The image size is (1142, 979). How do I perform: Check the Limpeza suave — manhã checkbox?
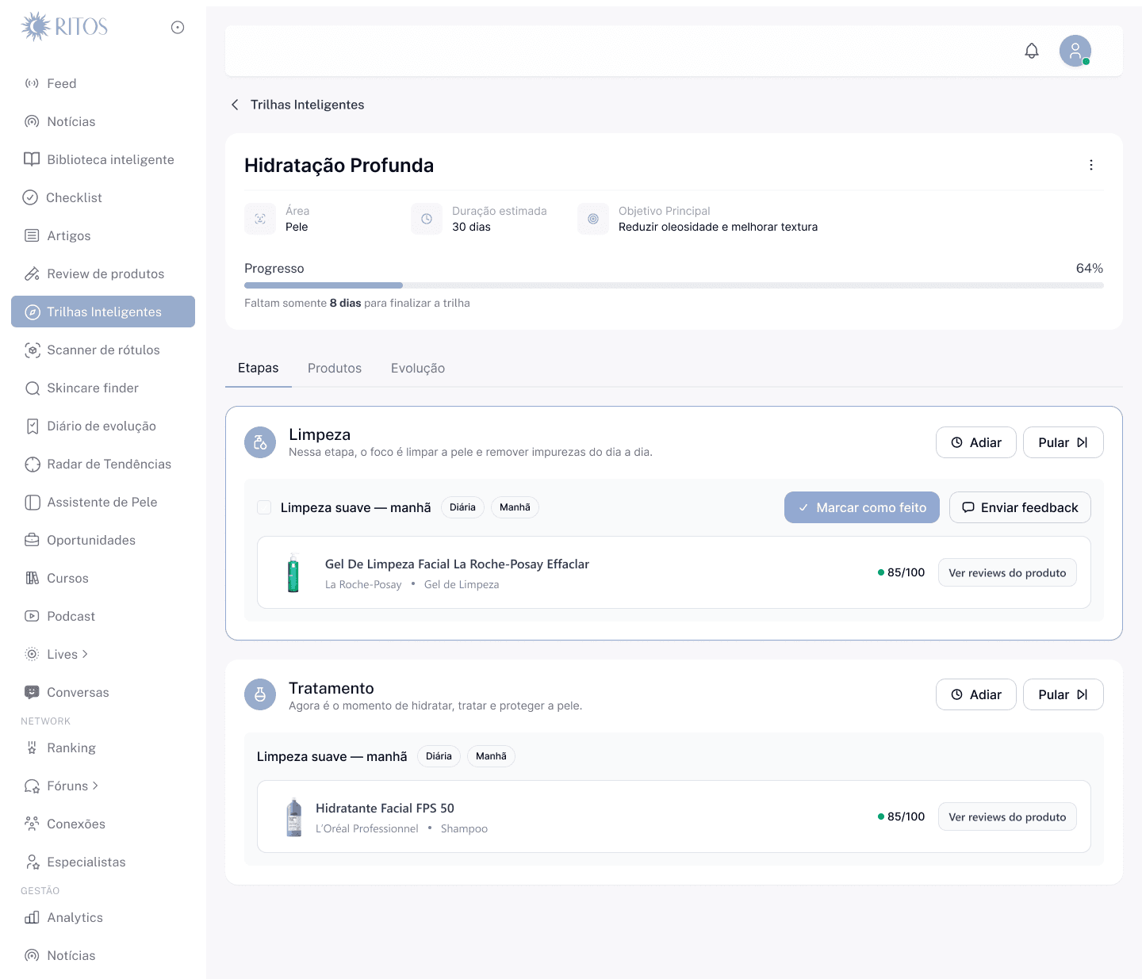coord(264,507)
